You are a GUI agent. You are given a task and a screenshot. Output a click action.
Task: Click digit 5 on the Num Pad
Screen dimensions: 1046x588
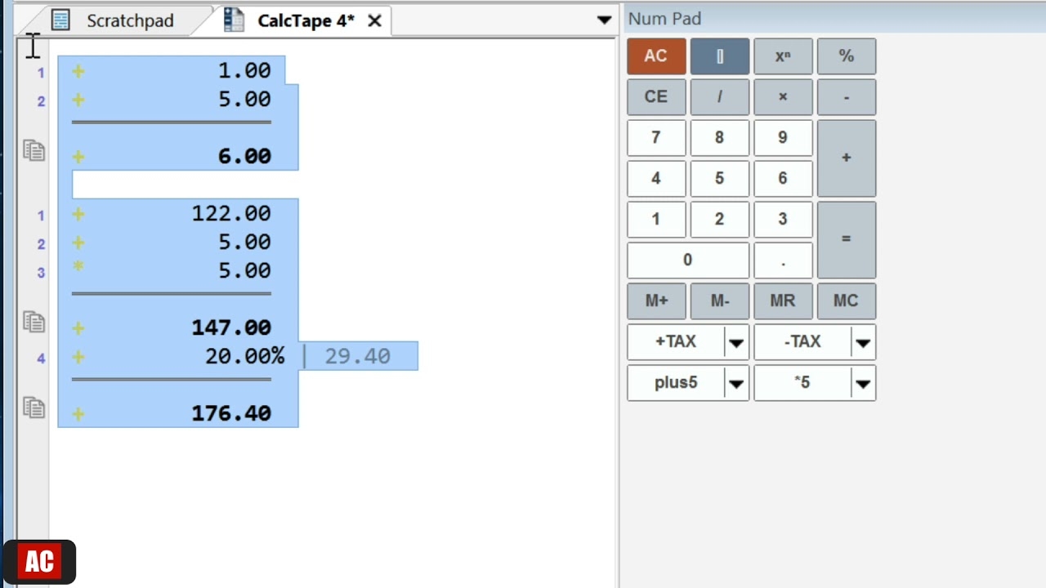pos(719,179)
